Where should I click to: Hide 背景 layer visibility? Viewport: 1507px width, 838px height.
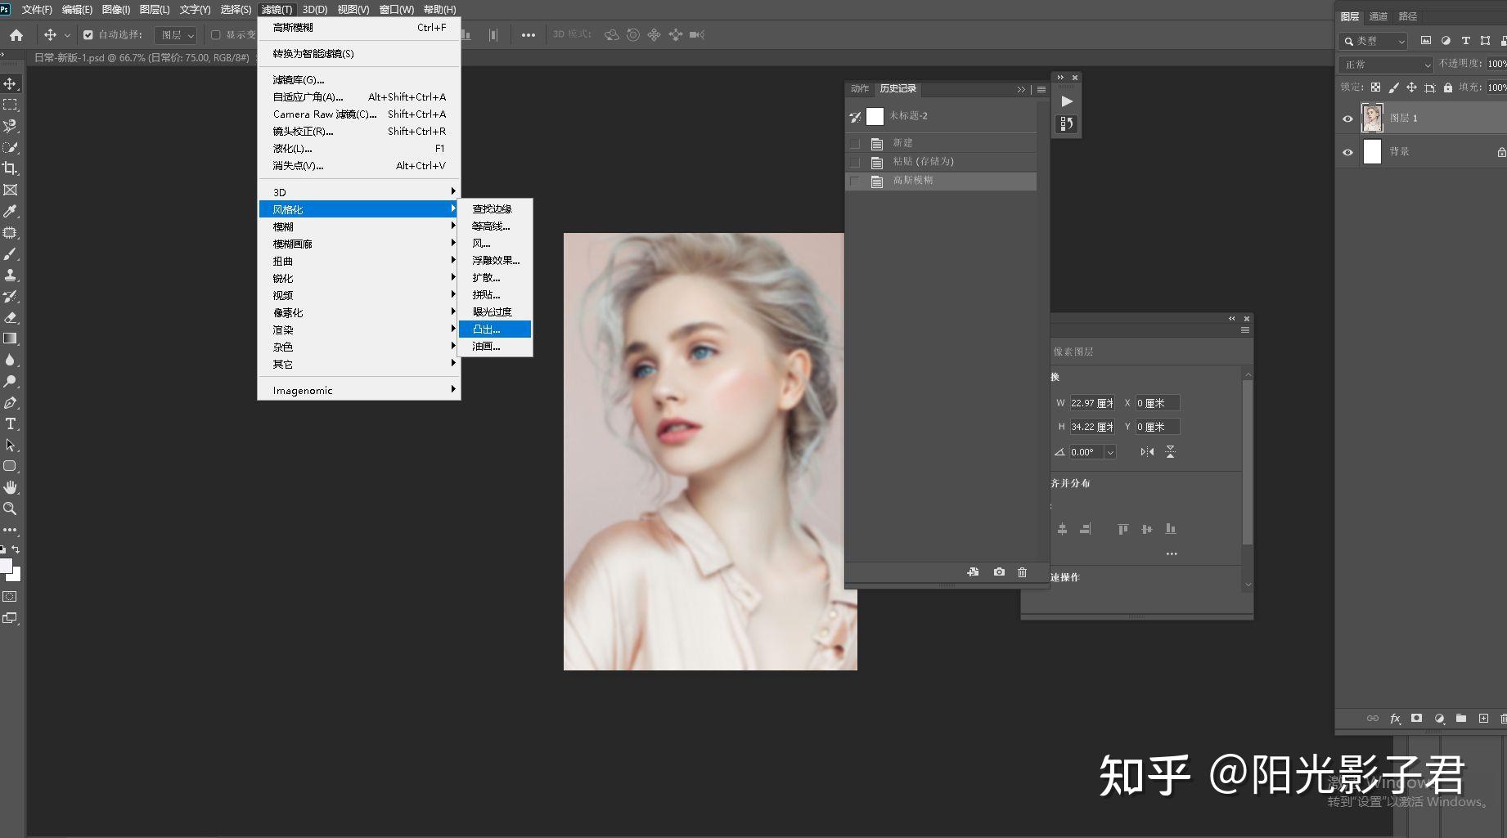(1347, 152)
